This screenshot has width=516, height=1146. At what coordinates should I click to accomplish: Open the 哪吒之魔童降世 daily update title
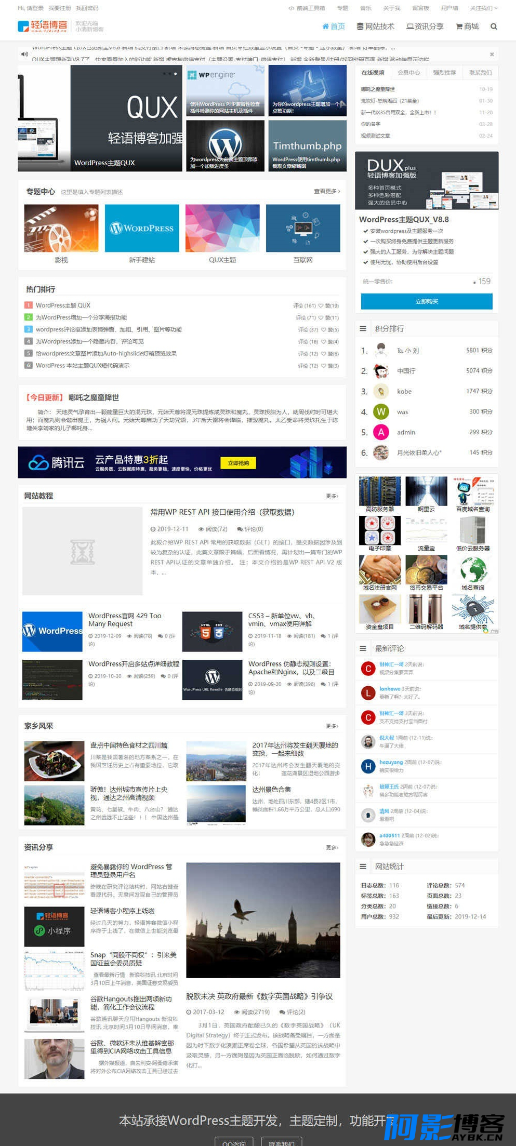94,397
